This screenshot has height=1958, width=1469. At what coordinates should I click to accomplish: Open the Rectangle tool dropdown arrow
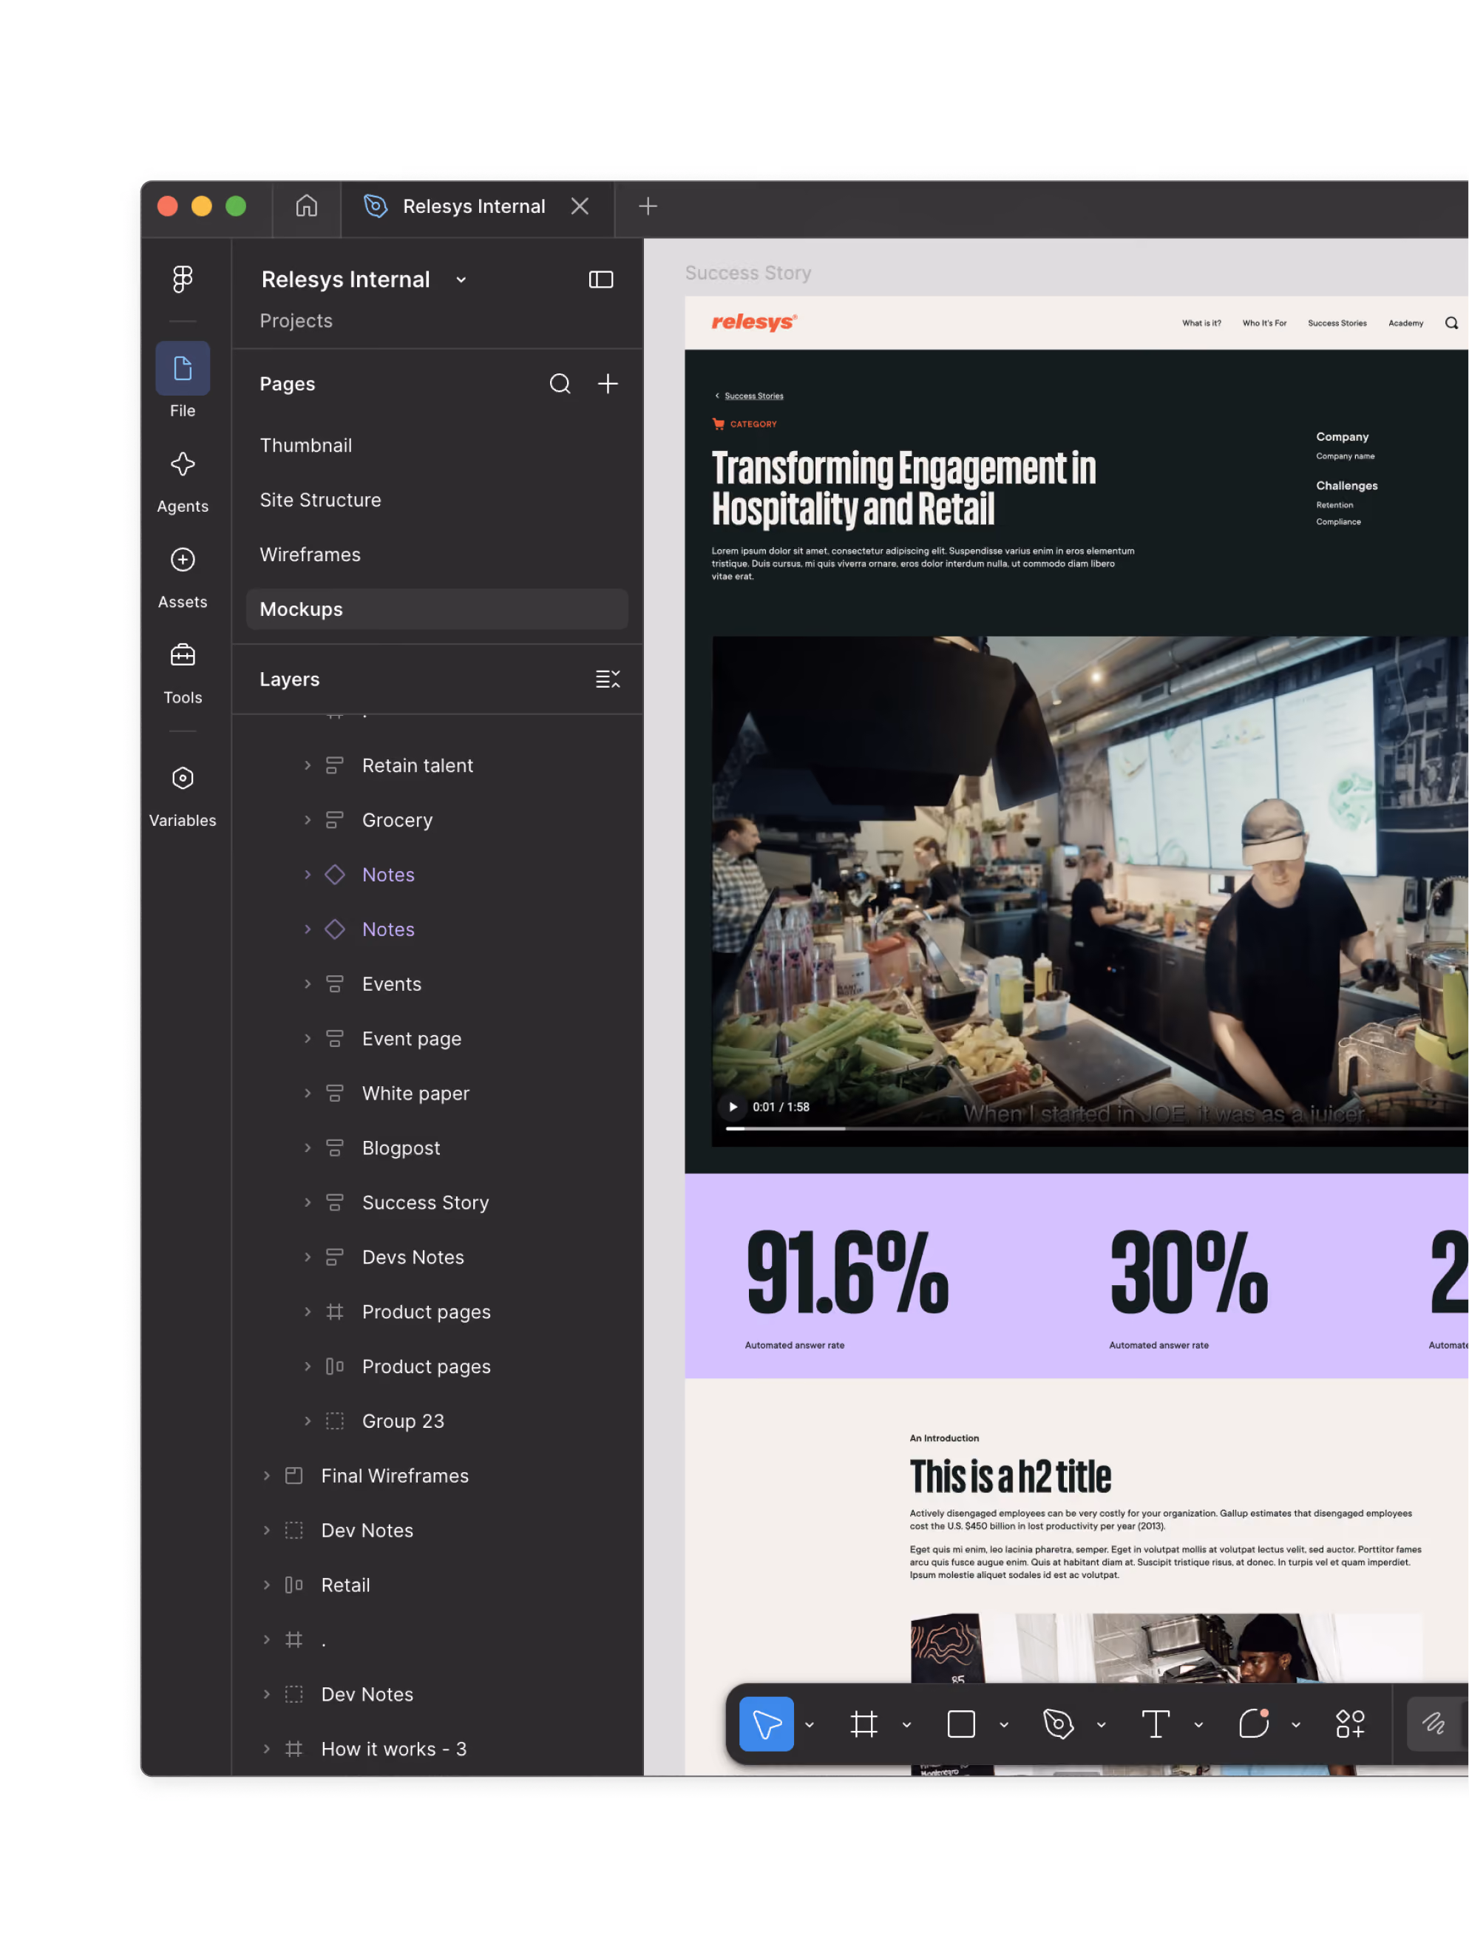[x=1003, y=1725]
